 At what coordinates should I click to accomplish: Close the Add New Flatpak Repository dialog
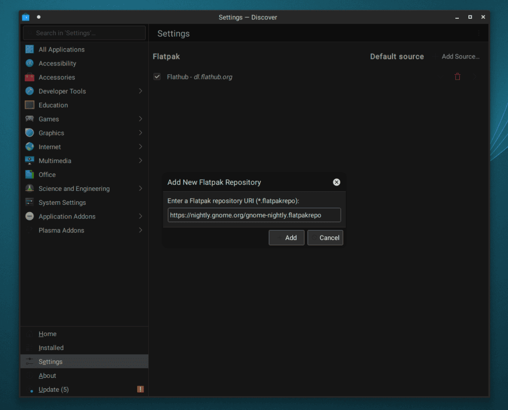click(x=336, y=182)
